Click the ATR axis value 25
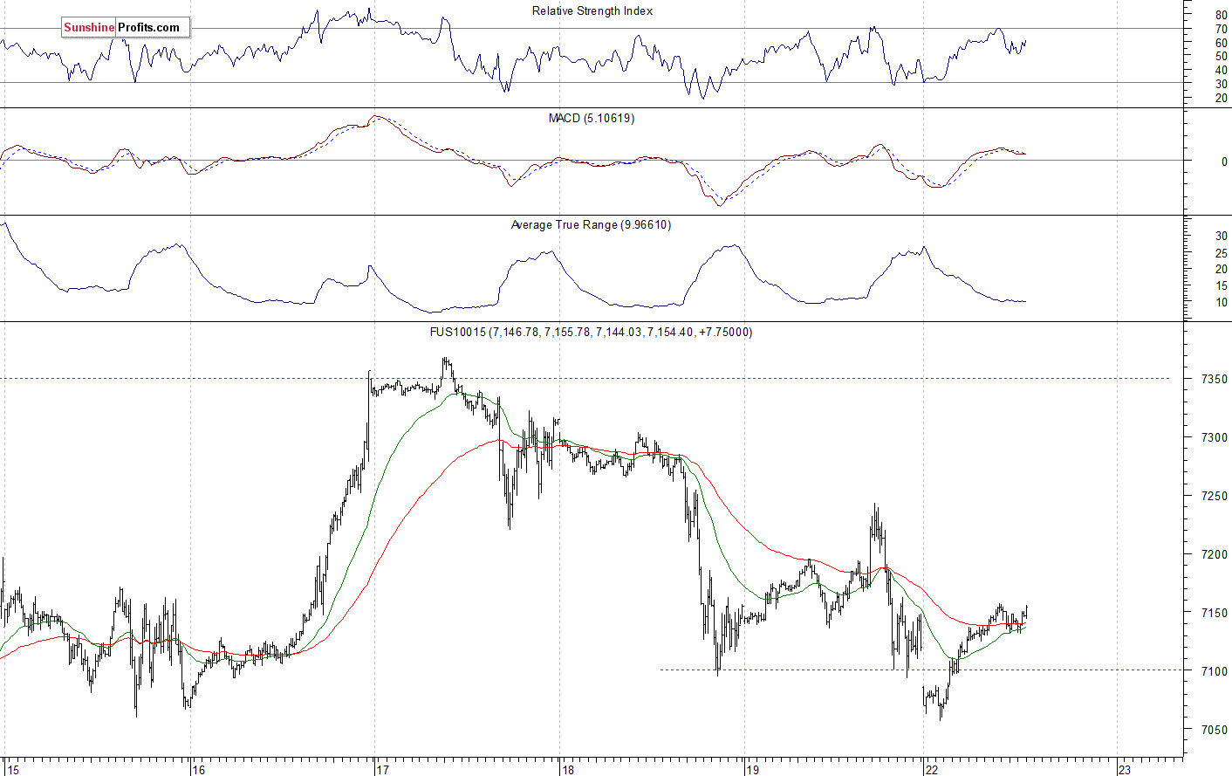Screen dimensions: 1232x776 1222,253
